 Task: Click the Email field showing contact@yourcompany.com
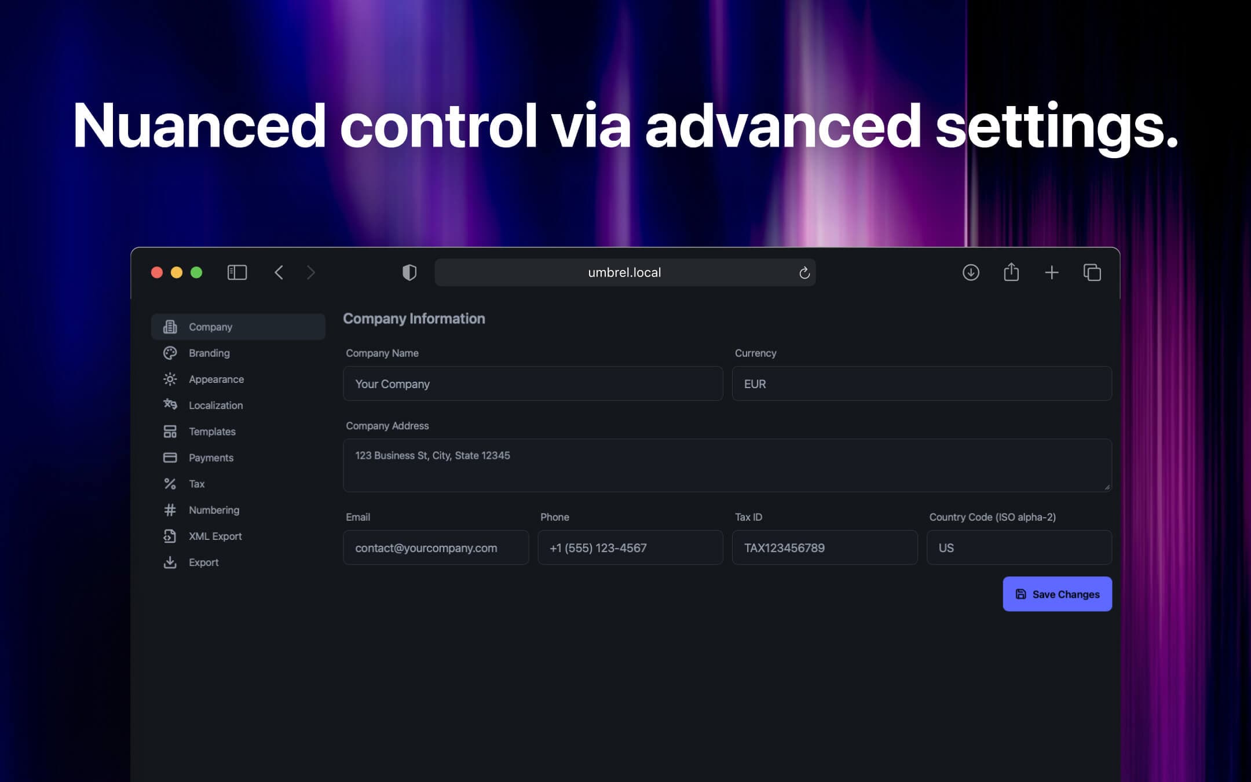[436, 547]
